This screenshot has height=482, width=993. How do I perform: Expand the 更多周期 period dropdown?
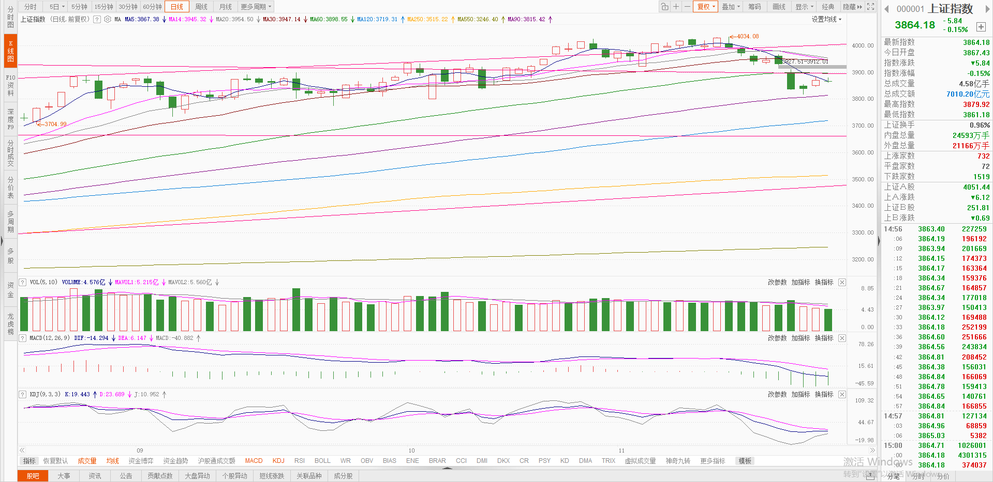click(256, 7)
